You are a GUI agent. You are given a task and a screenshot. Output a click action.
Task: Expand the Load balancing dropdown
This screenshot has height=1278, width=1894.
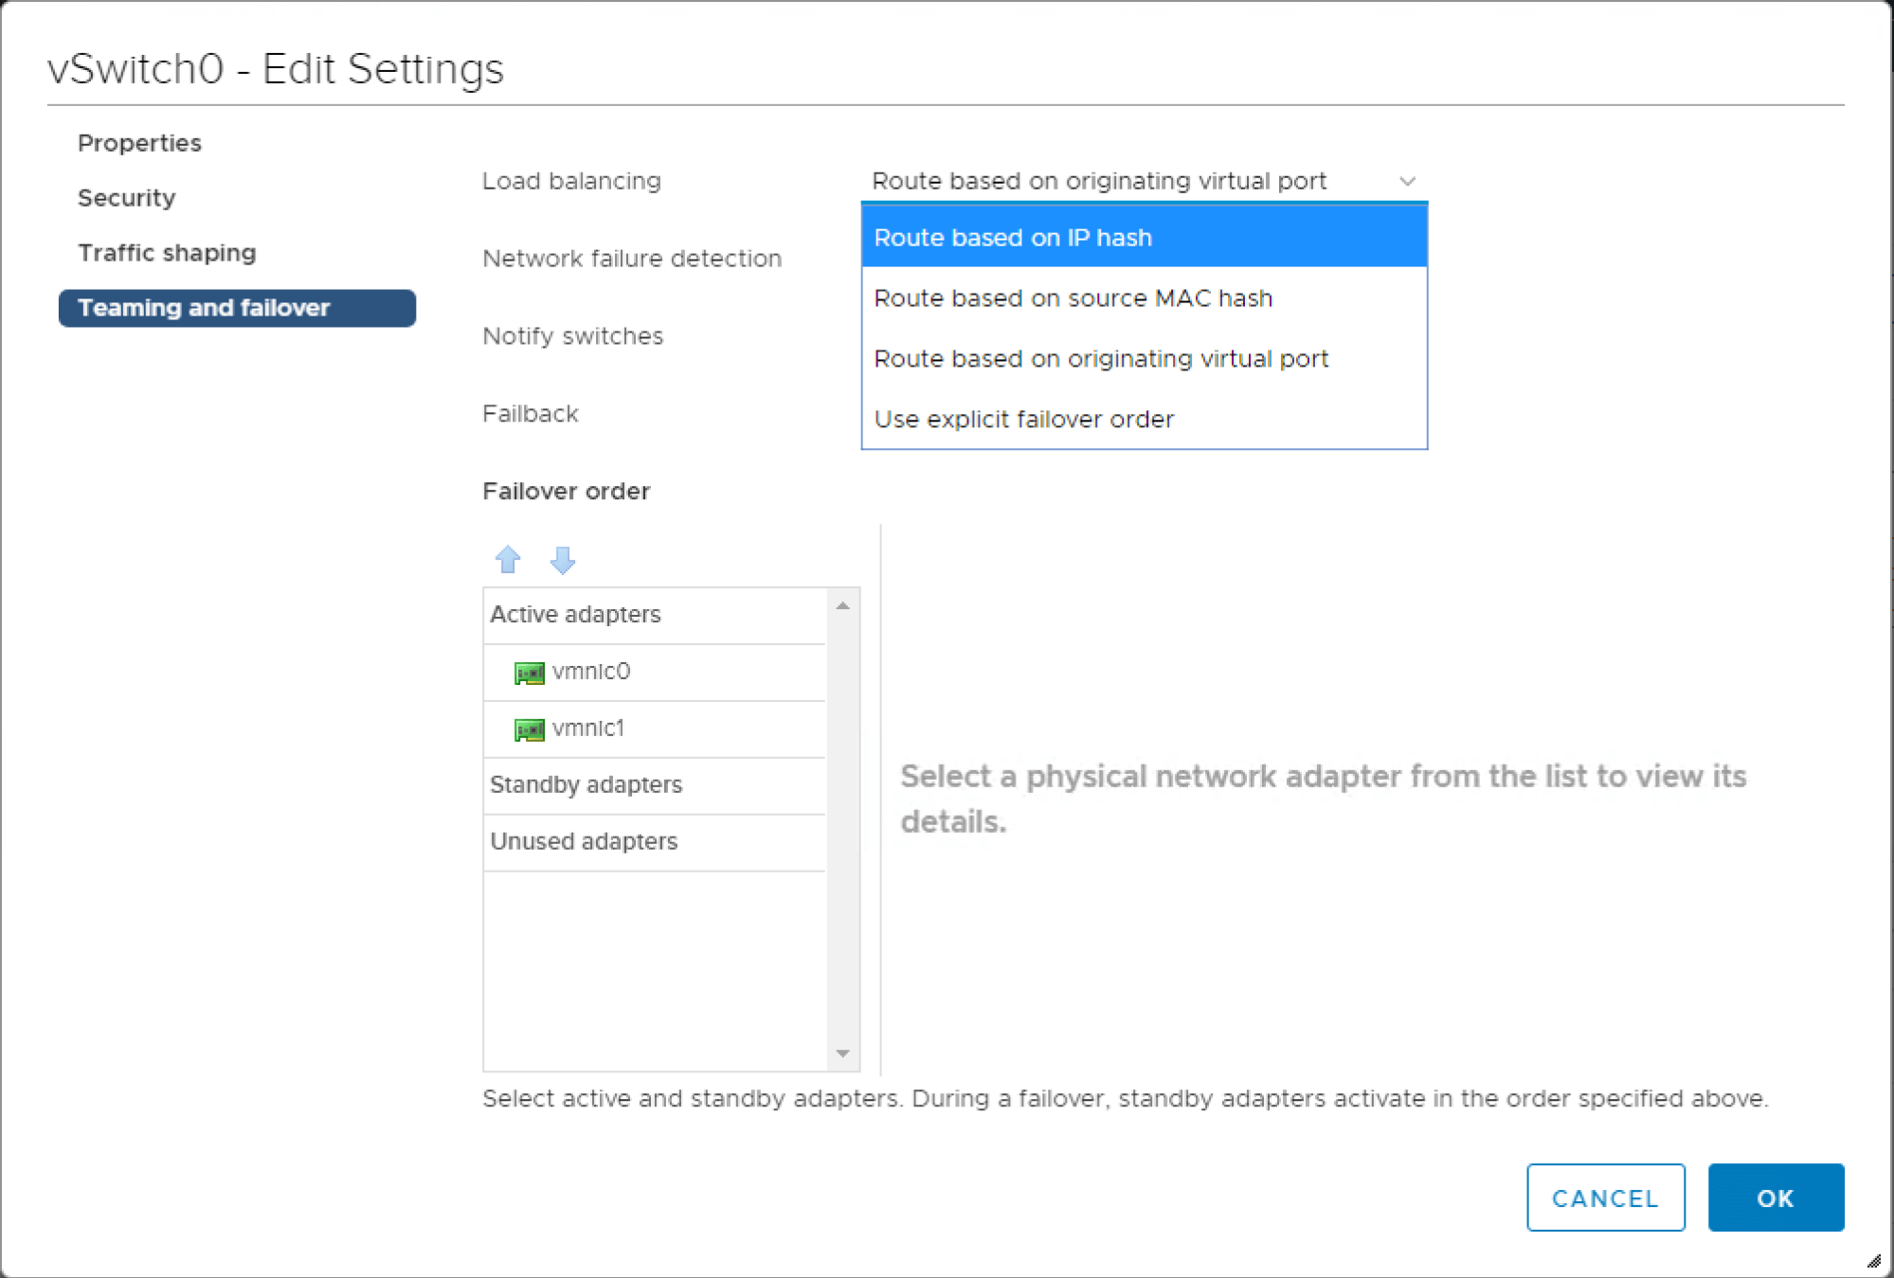point(1143,180)
